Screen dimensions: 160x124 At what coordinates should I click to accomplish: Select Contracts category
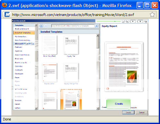pyautogui.click(x=19, y=70)
